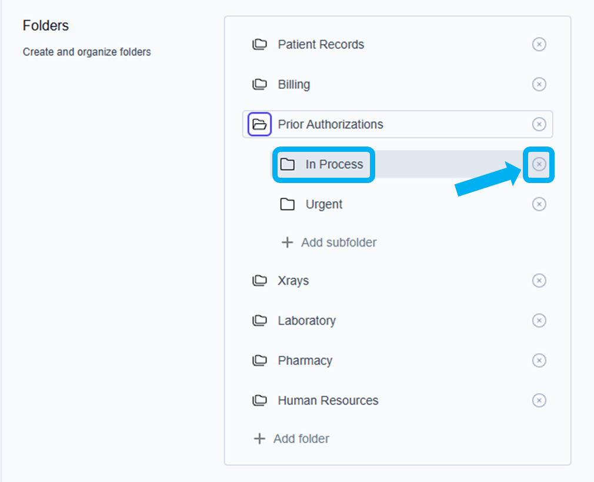Delete the Urgent subfolder via X icon

coord(539,204)
